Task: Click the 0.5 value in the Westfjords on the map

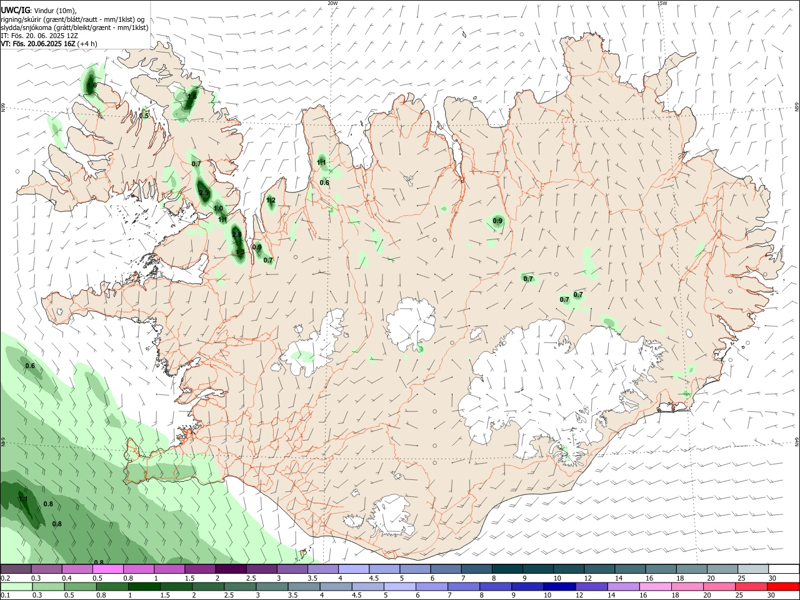Action: tap(144, 116)
